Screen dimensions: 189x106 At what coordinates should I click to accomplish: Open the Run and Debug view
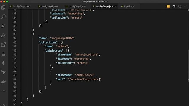(x=3, y=35)
